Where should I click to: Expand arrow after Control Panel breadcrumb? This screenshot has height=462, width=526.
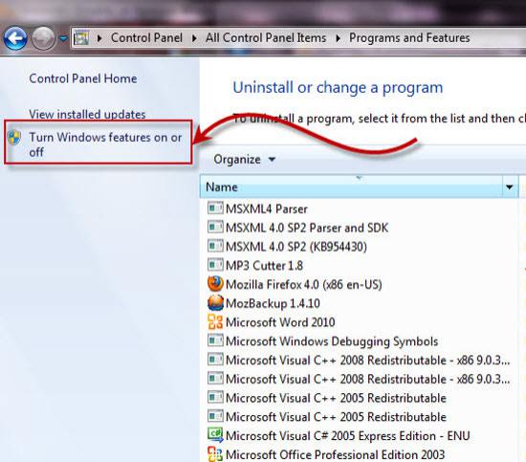click(194, 38)
